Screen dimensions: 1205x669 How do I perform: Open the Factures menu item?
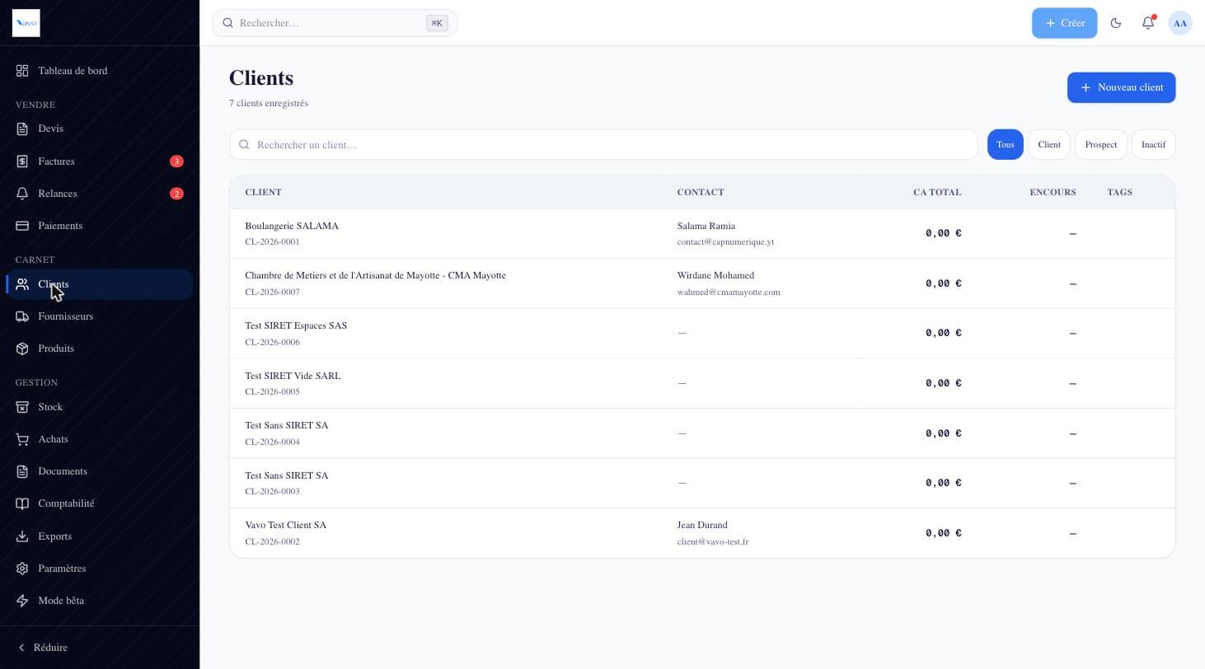click(x=100, y=161)
